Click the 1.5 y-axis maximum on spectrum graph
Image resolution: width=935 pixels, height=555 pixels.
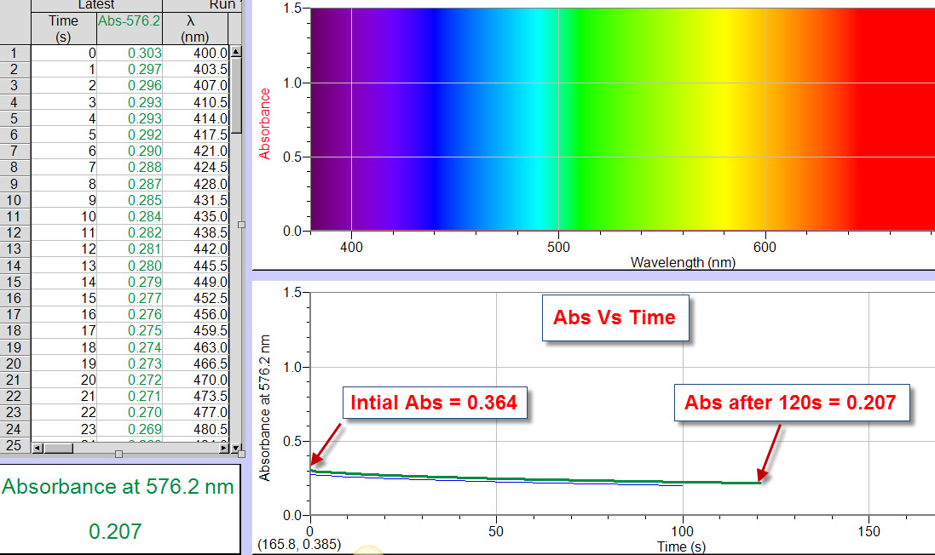[x=292, y=9]
